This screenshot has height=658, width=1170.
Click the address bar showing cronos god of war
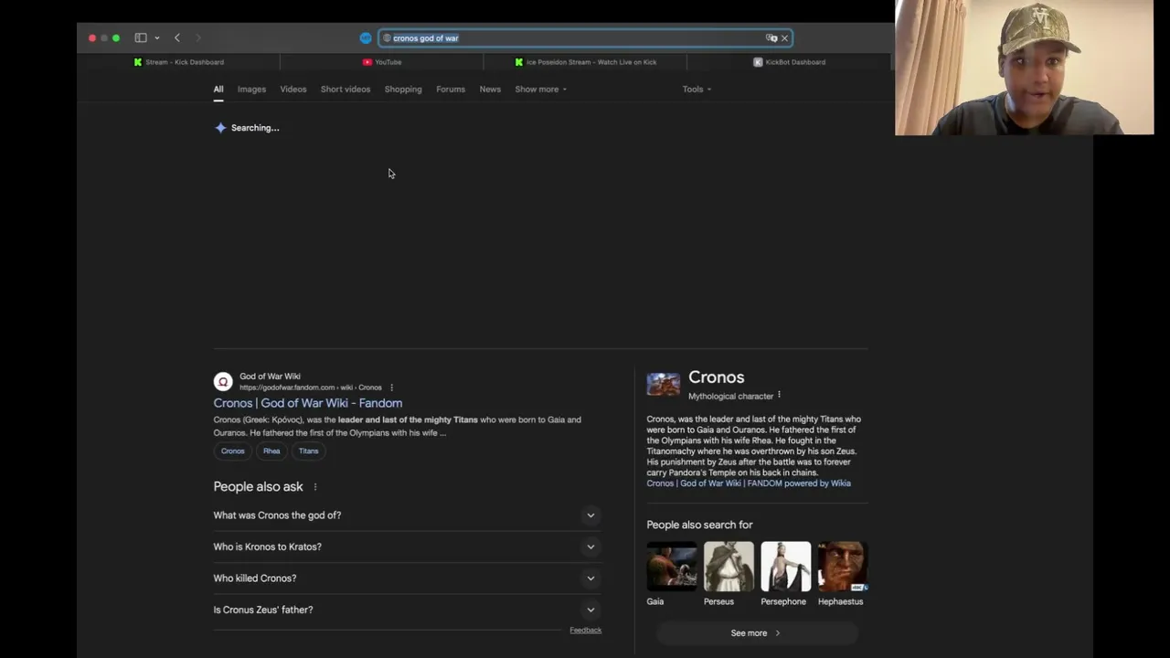585,38
